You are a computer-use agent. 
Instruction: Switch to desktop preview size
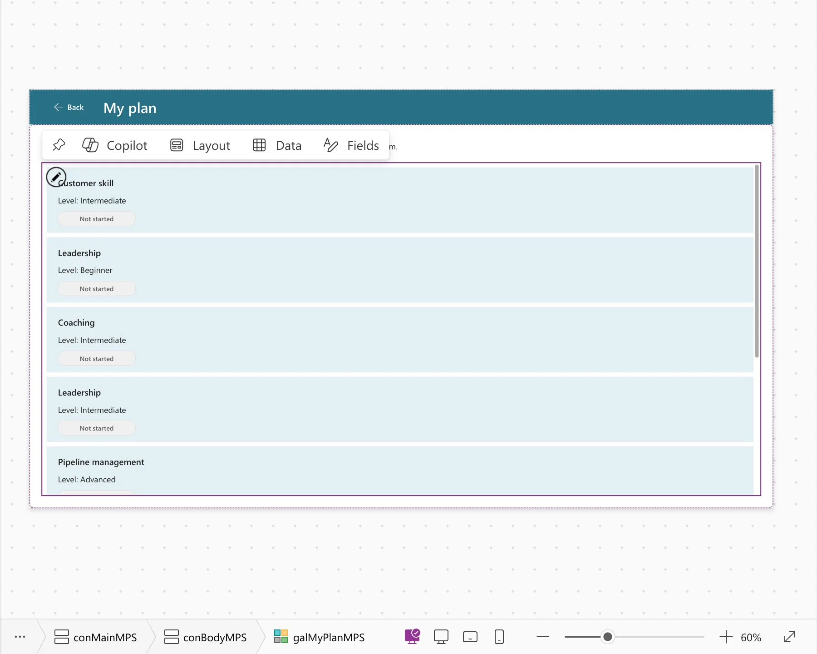[441, 637]
